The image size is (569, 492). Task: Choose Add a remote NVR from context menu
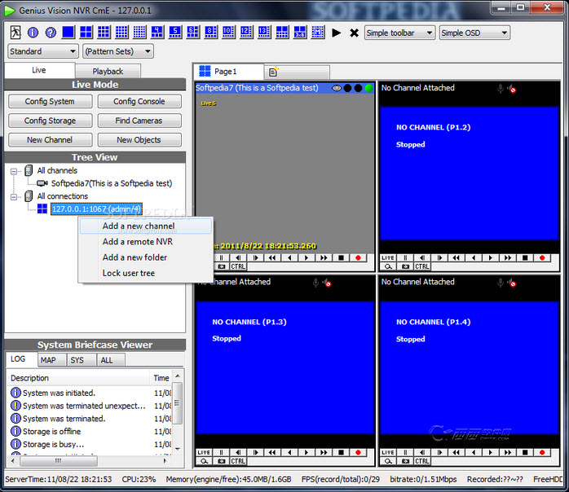[x=146, y=242]
